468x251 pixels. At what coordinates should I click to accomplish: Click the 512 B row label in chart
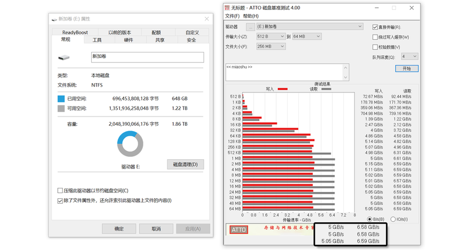[235, 97]
